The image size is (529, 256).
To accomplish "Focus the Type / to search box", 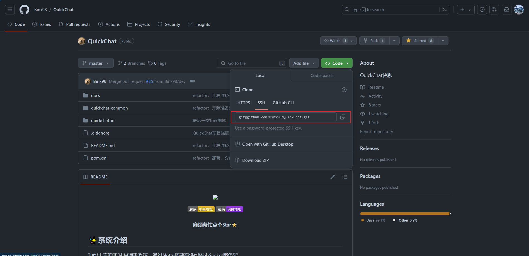I will coord(391,9).
